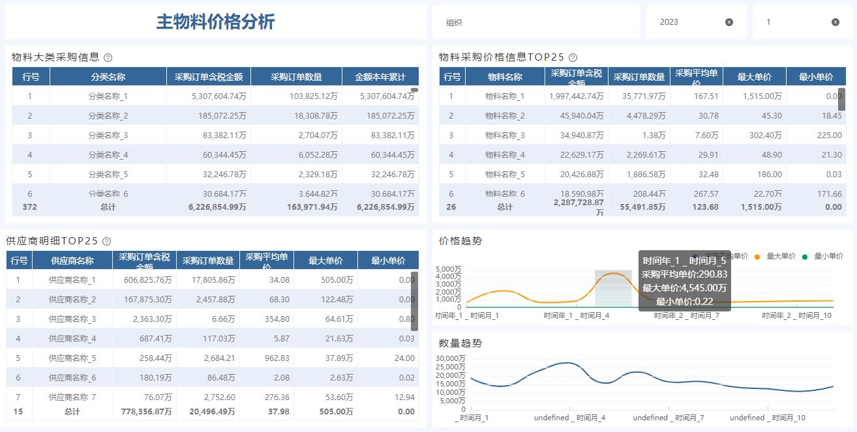This screenshot has width=857, height=432.
Task: Hide the 最大单价 series via its legend dot
Action: [757, 257]
